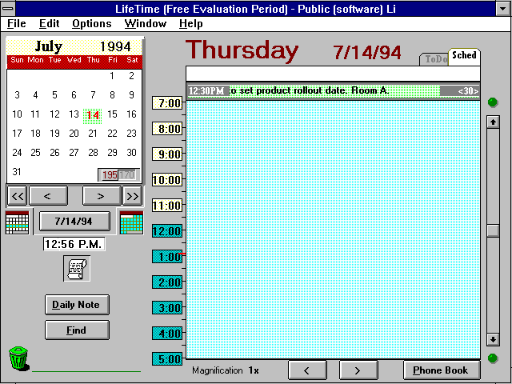Select the 5:00 time slot label
Screen dimensions: 512x384
click(167, 359)
